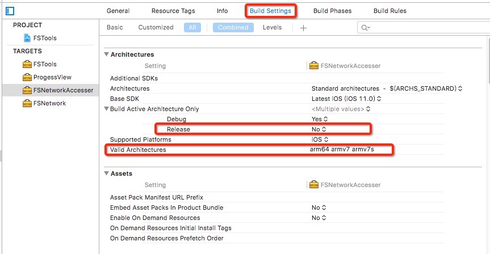The height and width of the screenshot is (254, 490).
Task: Click the Valid Architectures value field
Action: tap(343, 150)
